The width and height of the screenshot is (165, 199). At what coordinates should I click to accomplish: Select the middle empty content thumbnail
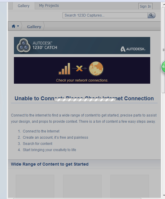point(82,186)
